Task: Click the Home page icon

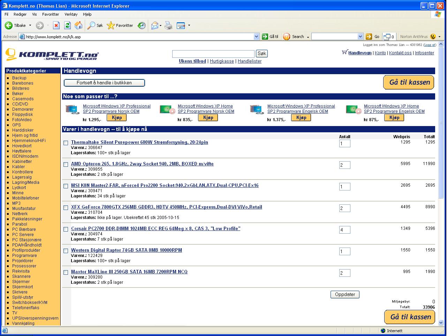Action: coord(78,25)
